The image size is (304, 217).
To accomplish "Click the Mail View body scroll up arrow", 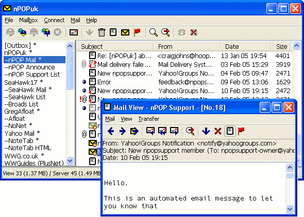I will point(290,167).
